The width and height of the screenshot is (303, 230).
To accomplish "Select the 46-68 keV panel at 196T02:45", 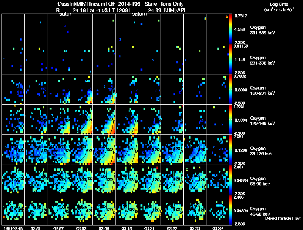I will pyautogui.click(x=13, y=210).
